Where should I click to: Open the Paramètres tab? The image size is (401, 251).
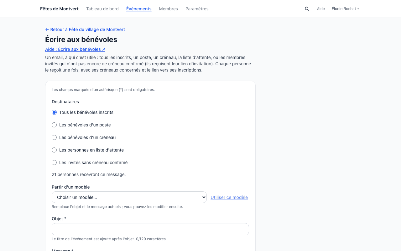click(x=197, y=9)
